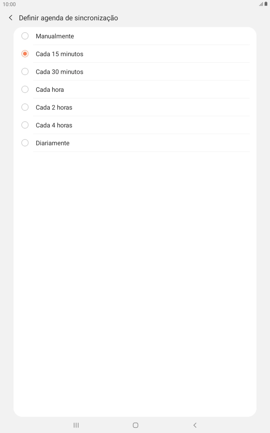Image resolution: width=270 pixels, height=433 pixels.
Task: Choose the Cada 30 minutos radio button
Action: [25, 72]
